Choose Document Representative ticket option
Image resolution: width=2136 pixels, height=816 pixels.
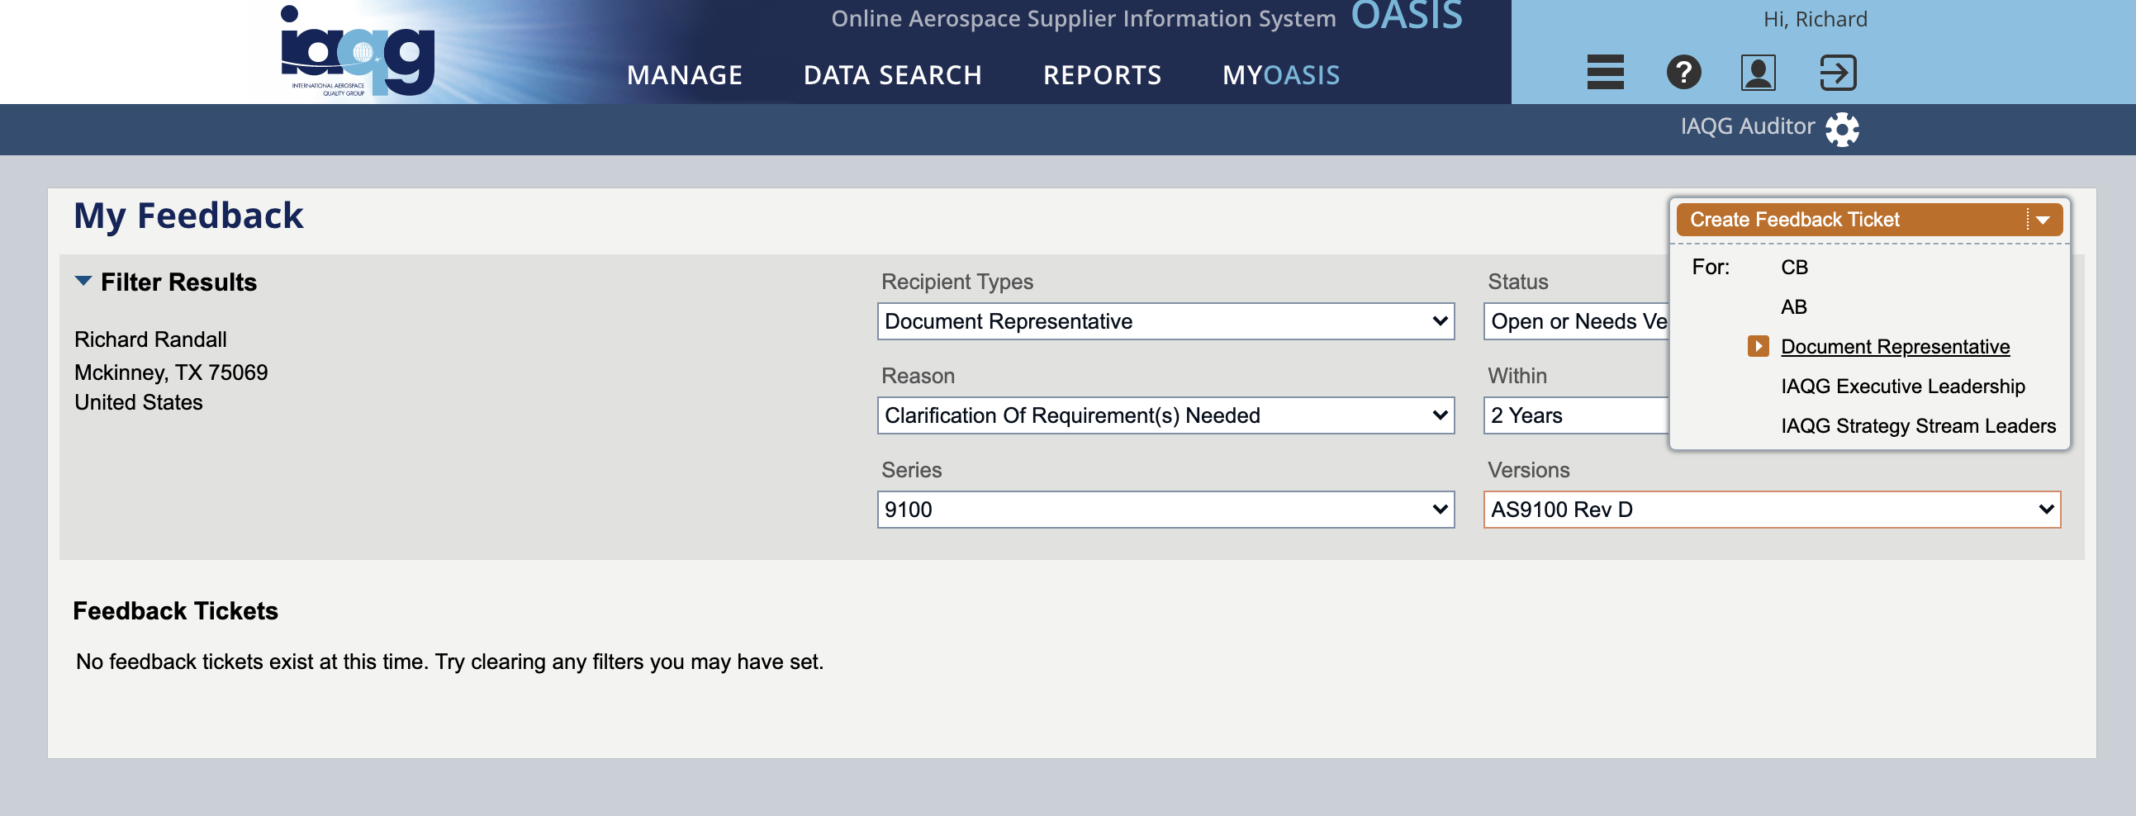(1895, 347)
